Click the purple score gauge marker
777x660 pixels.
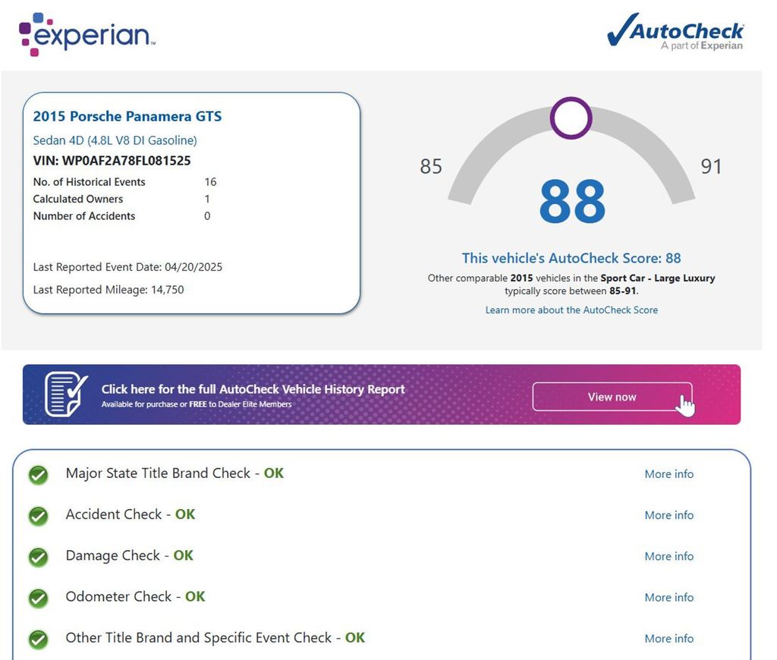(571, 118)
